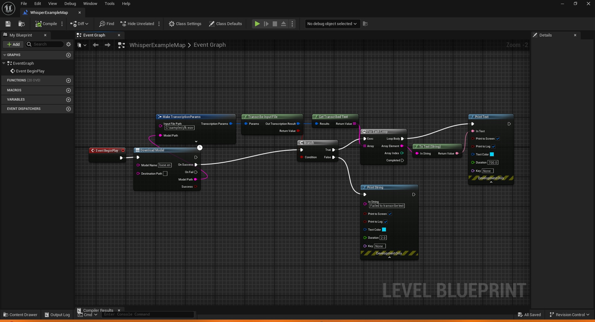Open the Tools menu
Image resolution: width=595 pixels, height=322 pixels.
(110, 4)
